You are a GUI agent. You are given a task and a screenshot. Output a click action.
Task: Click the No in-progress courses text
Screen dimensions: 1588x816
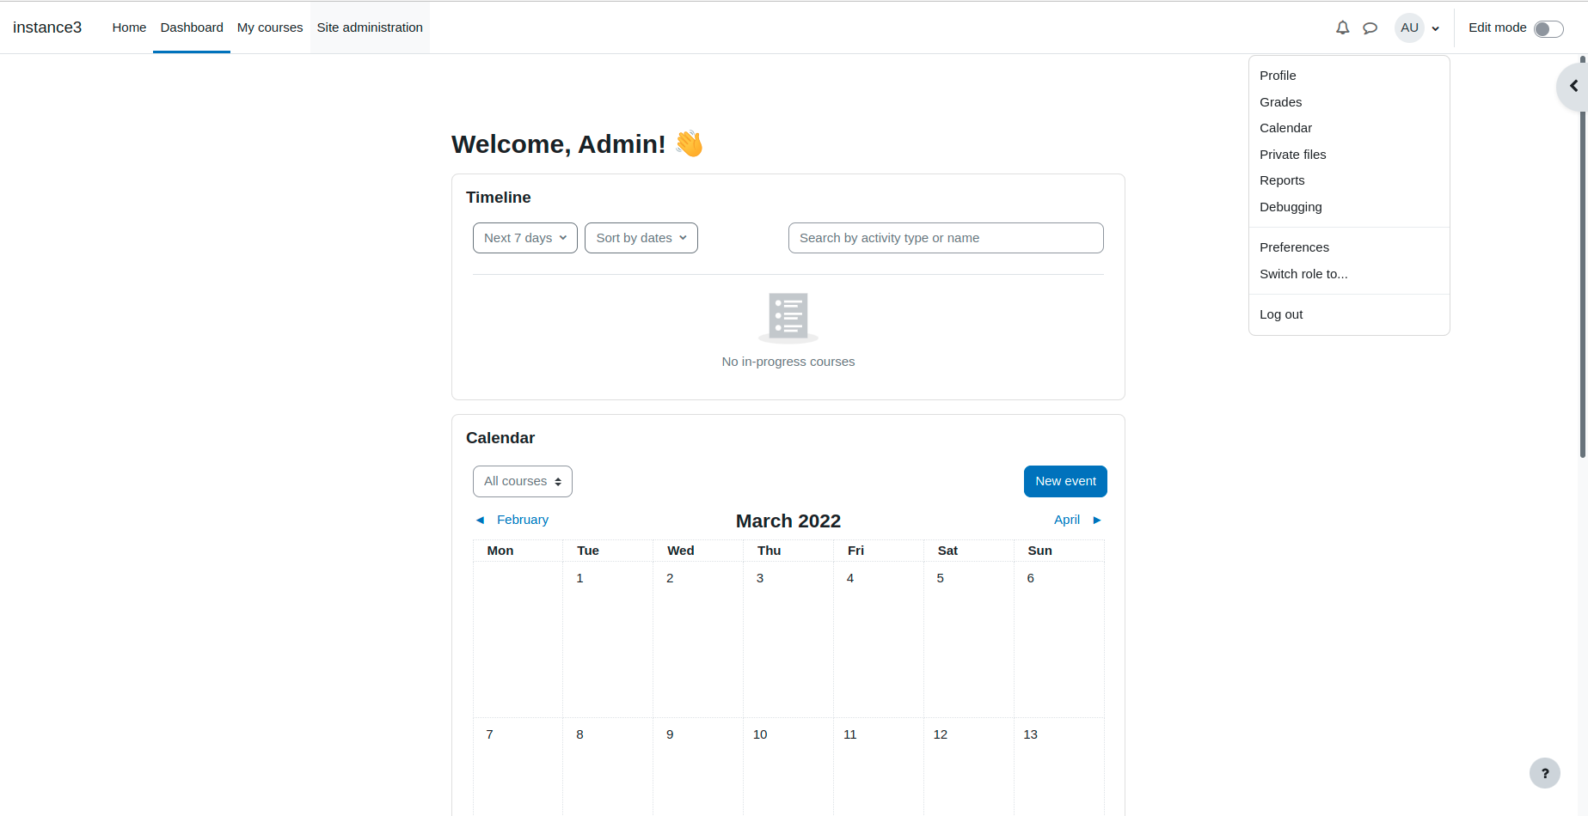click(x=788, y=362)
